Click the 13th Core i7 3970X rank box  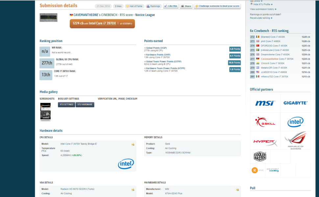tap(46, 75)
